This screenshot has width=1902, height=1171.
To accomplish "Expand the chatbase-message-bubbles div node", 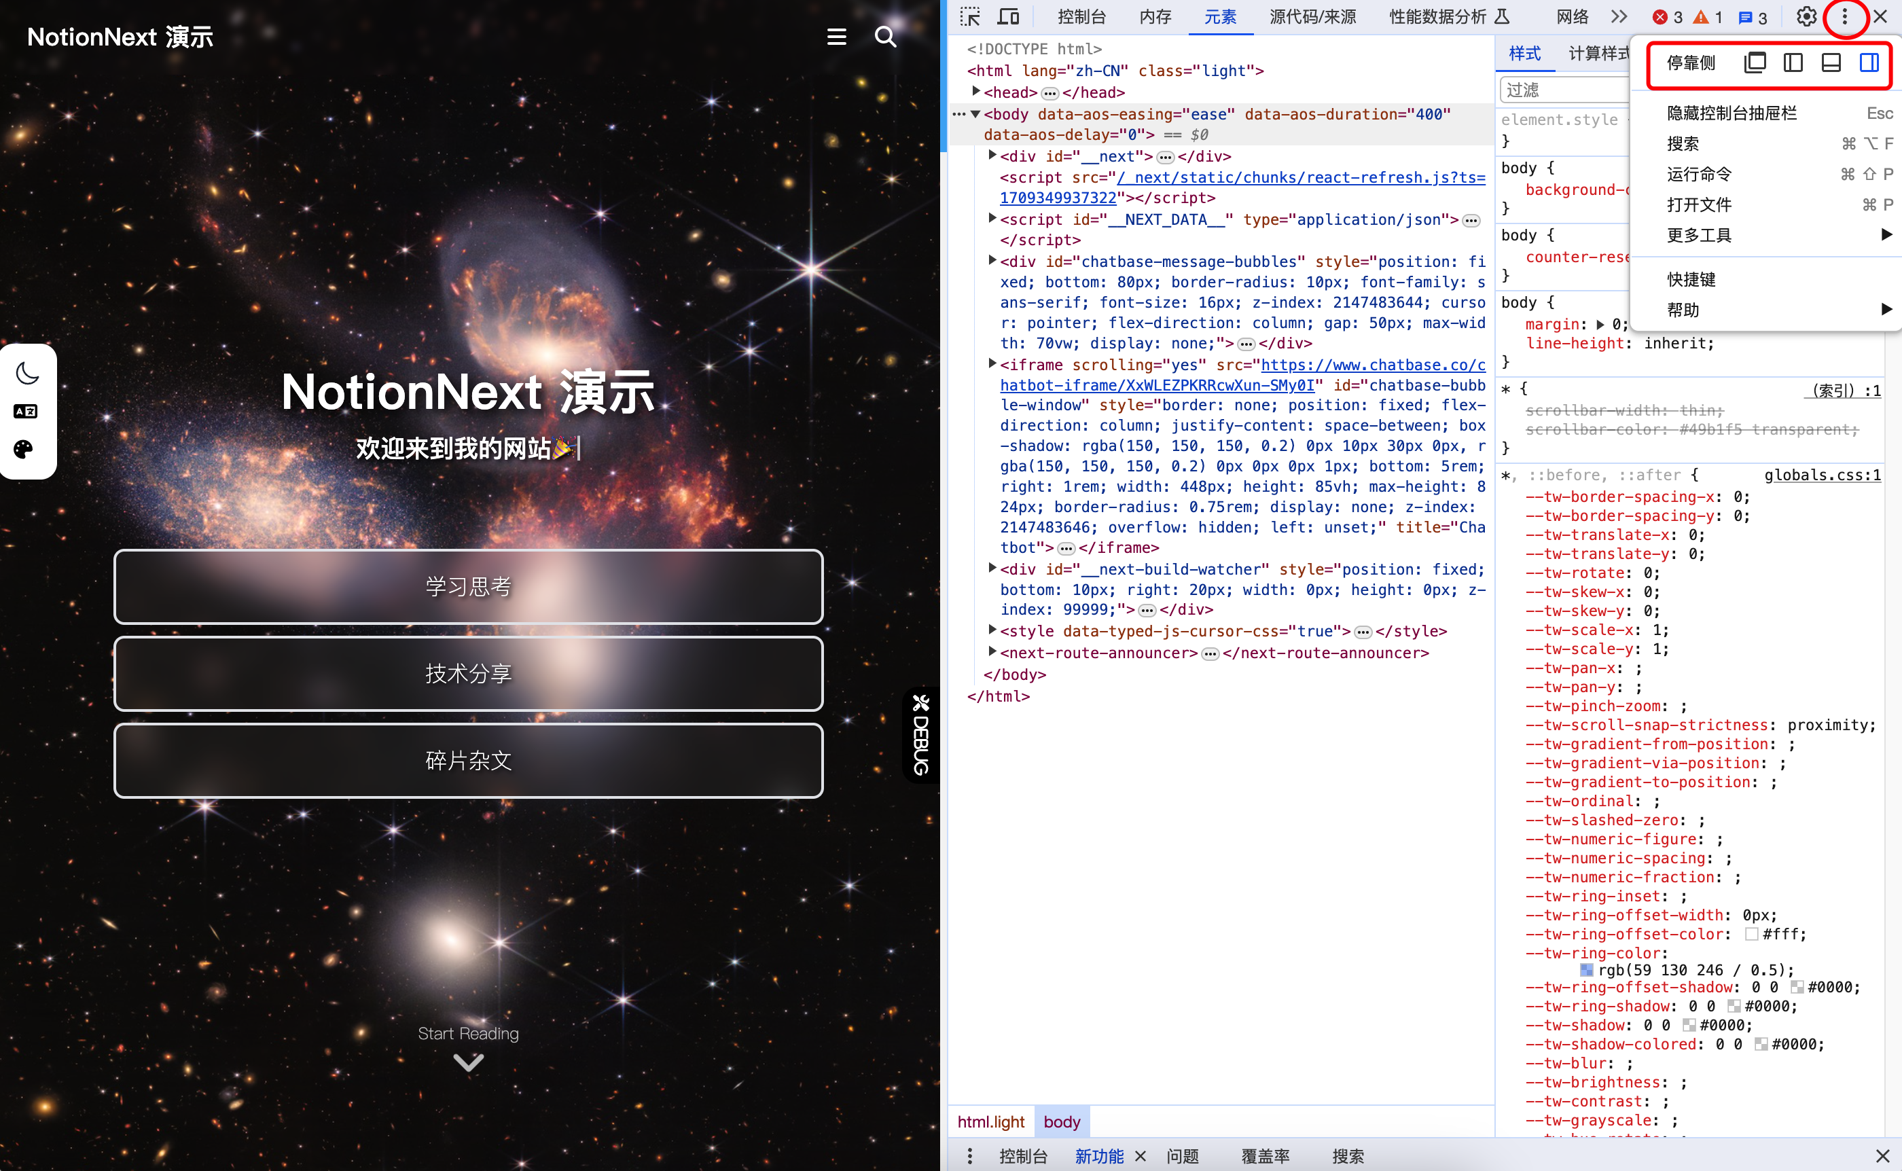I will click(992, 260).
